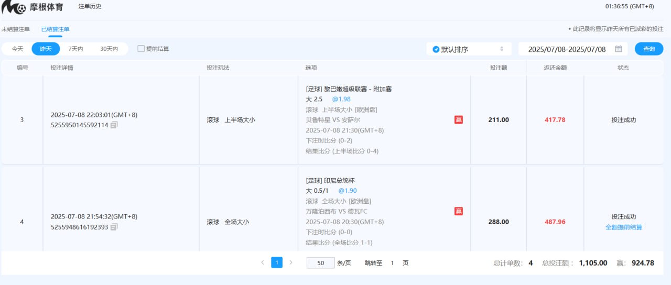Screen dimensions: 671x285
Task: Click the red 赢 badge for bet 3
Action: tap(458, 120)
